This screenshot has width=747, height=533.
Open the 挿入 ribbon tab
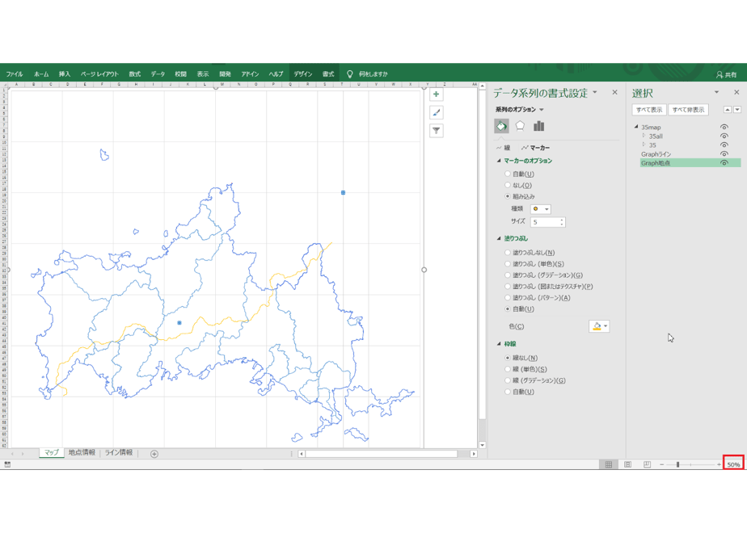point(65,73)
